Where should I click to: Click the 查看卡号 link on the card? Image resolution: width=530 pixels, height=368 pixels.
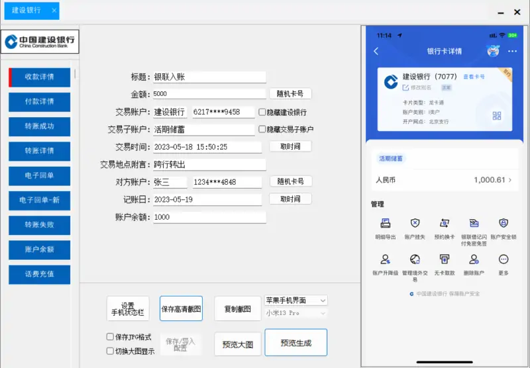point(474,77)
